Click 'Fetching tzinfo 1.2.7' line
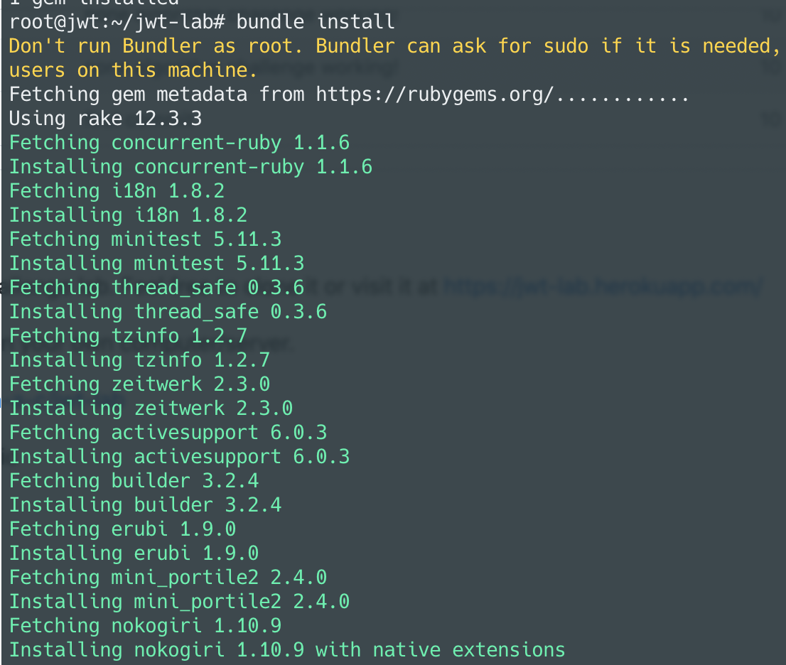 click(x=129, y=336)
